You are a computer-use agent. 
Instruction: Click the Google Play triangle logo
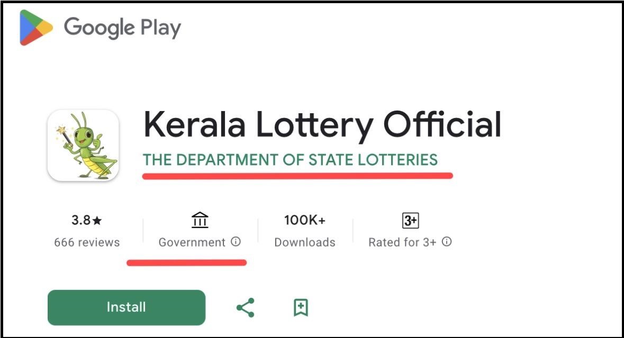coord(35,28)
